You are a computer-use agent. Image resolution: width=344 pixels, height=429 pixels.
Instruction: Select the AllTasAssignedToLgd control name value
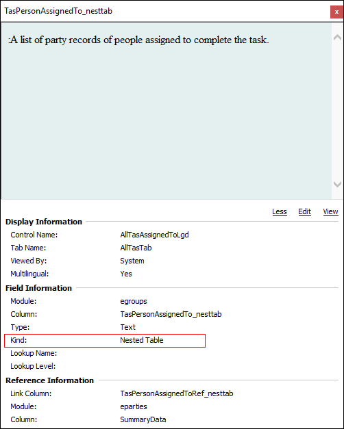(154, 235)
